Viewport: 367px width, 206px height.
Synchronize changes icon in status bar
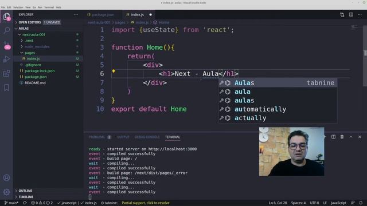[25, 203]
